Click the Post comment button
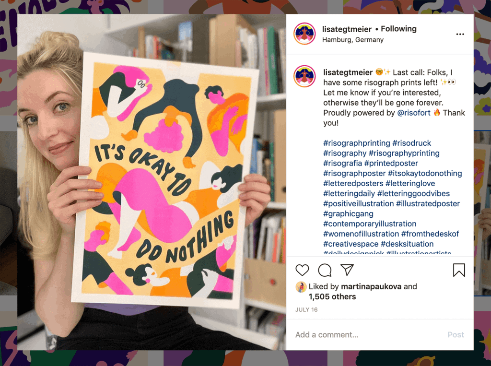The width and height of the screenshot is (491, 366). 456,335
